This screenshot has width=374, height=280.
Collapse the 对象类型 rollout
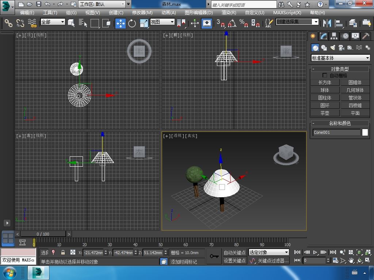click(x=340, y=69)
